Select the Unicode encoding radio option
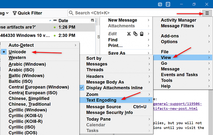 17,52
